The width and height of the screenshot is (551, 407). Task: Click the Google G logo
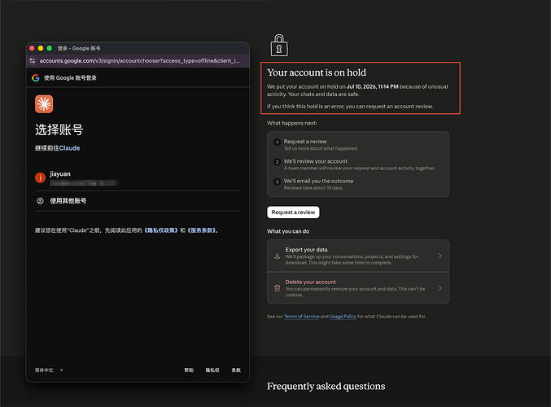(36, 78)
